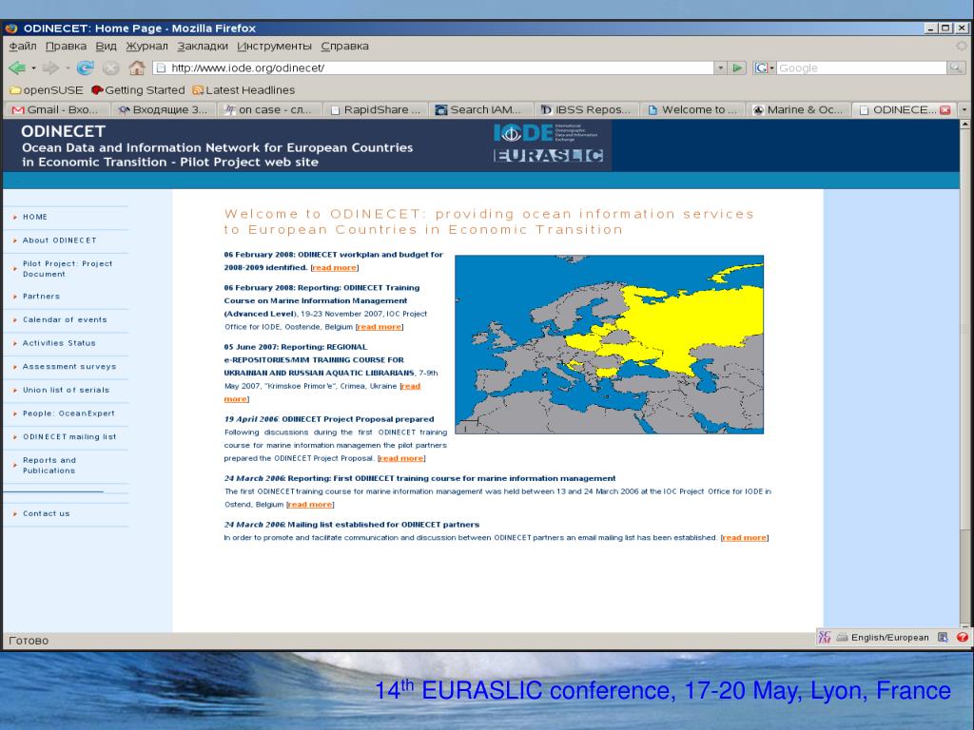Open Calendar of events link
This screenshot has width=974, height=730.
(65, 319)
